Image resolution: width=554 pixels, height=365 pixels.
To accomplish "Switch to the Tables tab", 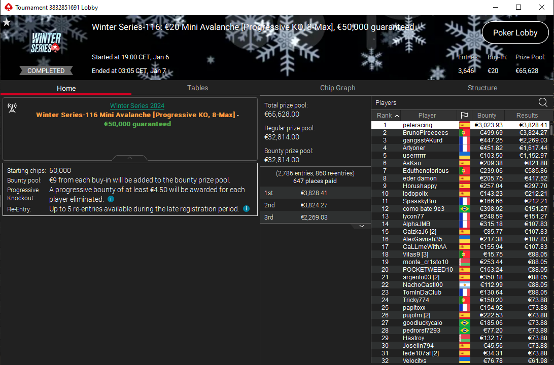I will coord(197,88).
